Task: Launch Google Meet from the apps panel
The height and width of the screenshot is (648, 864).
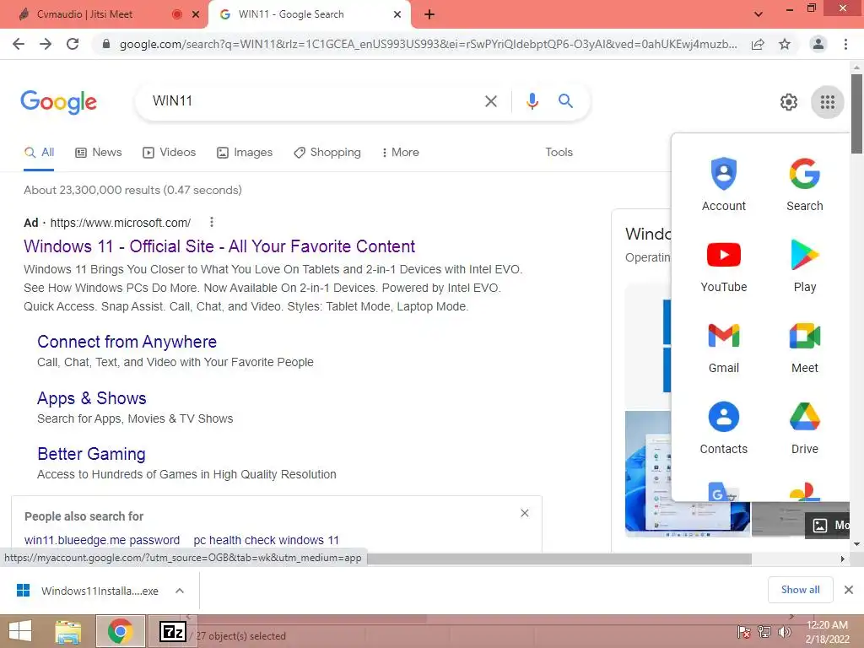Action: tap(804, 347)
